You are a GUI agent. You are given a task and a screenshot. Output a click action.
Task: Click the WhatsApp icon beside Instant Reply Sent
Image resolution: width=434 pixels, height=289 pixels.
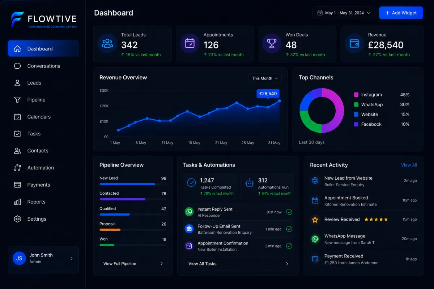tap(189, 212)
